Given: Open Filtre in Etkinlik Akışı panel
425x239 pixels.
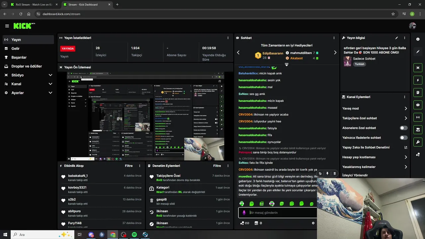Looking at the screenshot, I should tap(129, 166).
